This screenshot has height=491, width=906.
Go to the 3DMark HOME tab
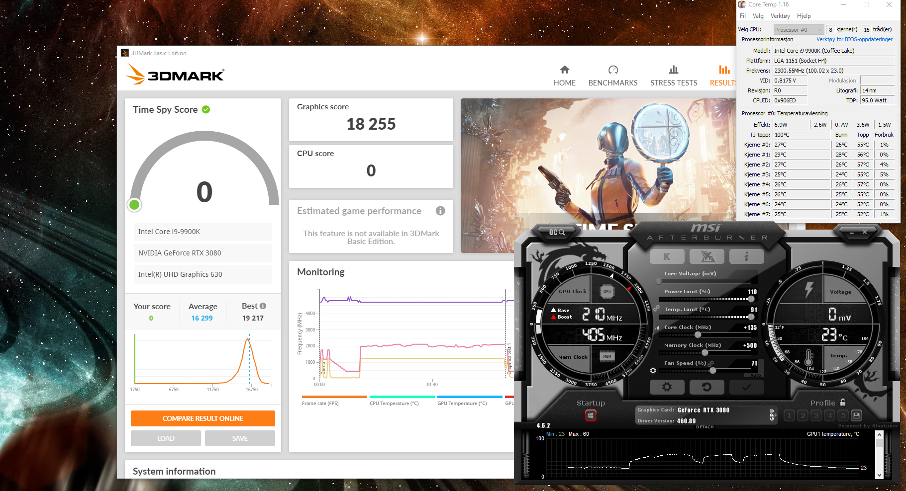[x=565, y=76]
